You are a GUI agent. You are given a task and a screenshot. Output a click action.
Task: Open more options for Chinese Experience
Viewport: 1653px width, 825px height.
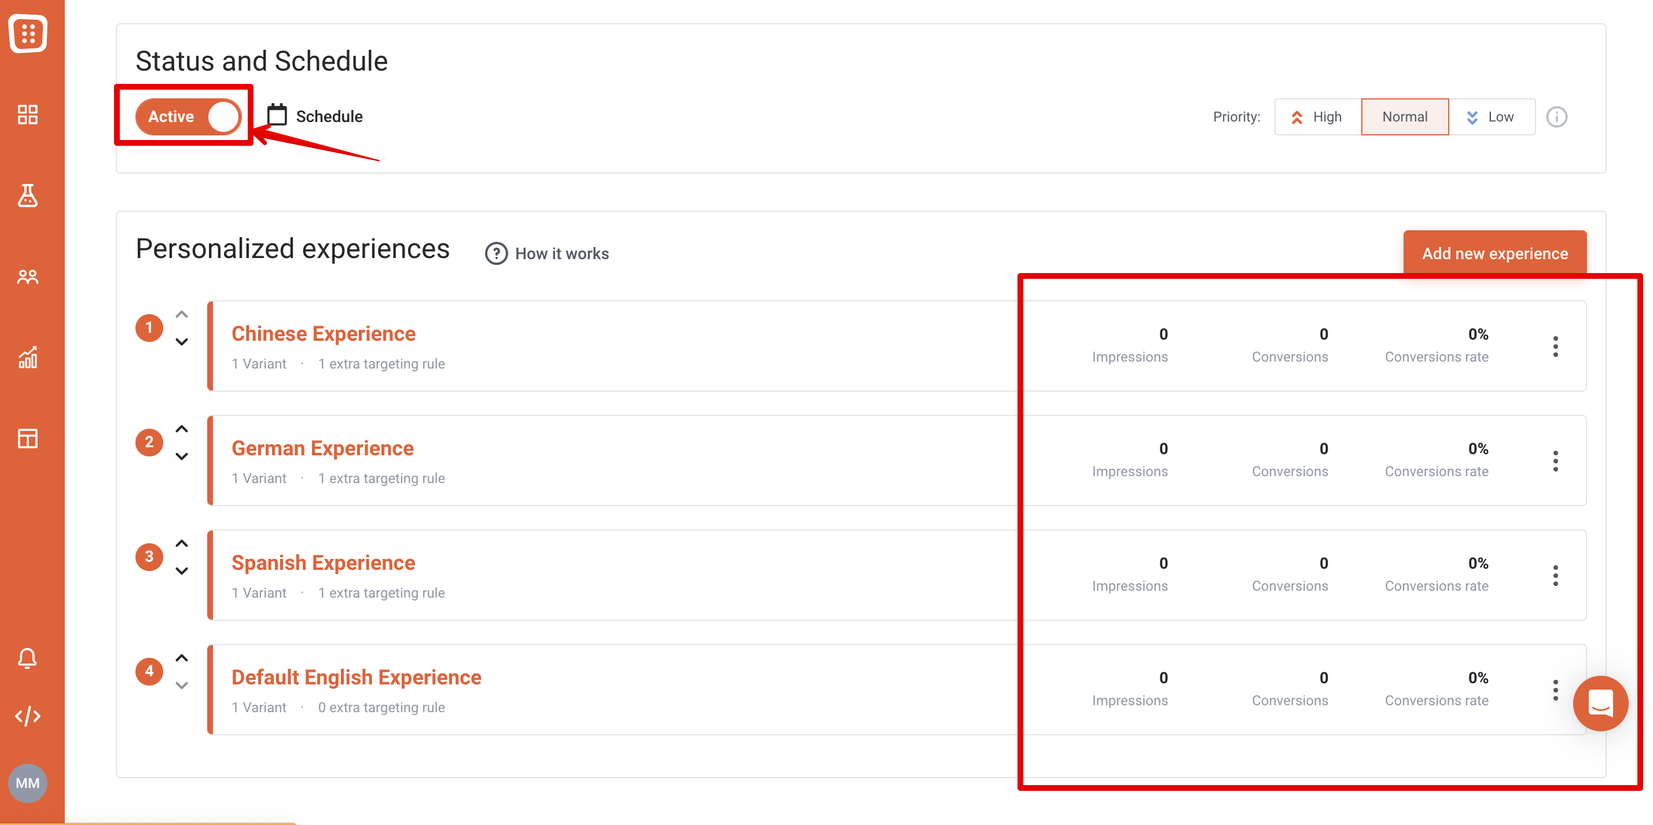point(1555,347)
